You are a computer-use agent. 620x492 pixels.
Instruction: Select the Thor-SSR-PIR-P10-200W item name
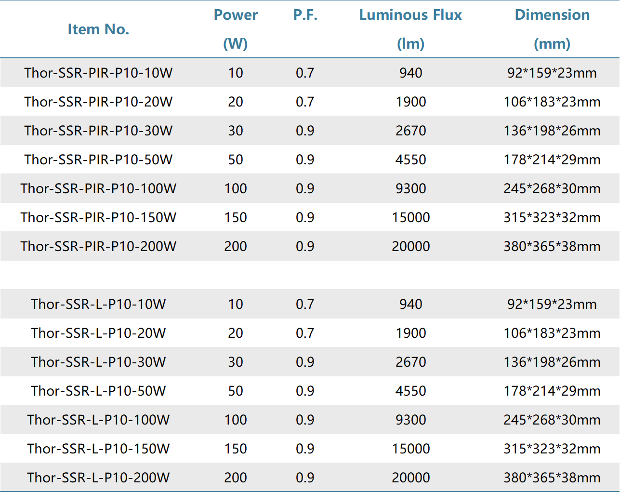click(98, 246)
